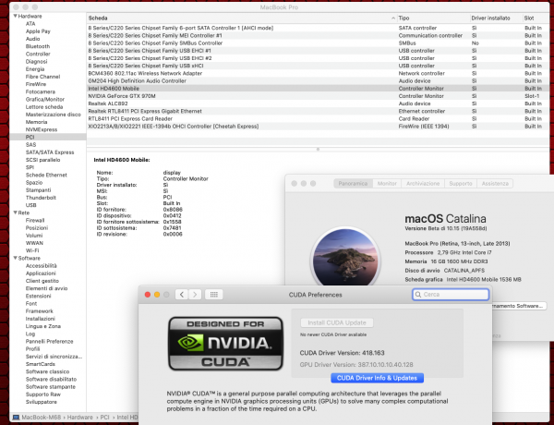Open the Assistenza tab
The image size is (554, 425).
coord(495,184)
